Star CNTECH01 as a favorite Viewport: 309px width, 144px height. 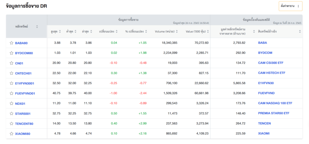pos(11,73)
